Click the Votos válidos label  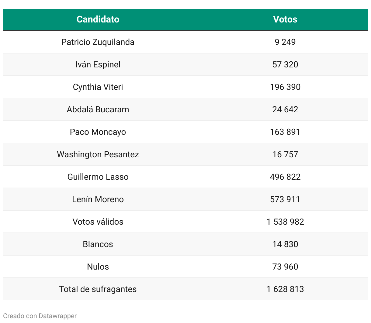(98, 222)
